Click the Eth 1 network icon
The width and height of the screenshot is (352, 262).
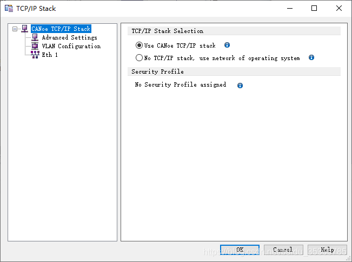[35, 55]
